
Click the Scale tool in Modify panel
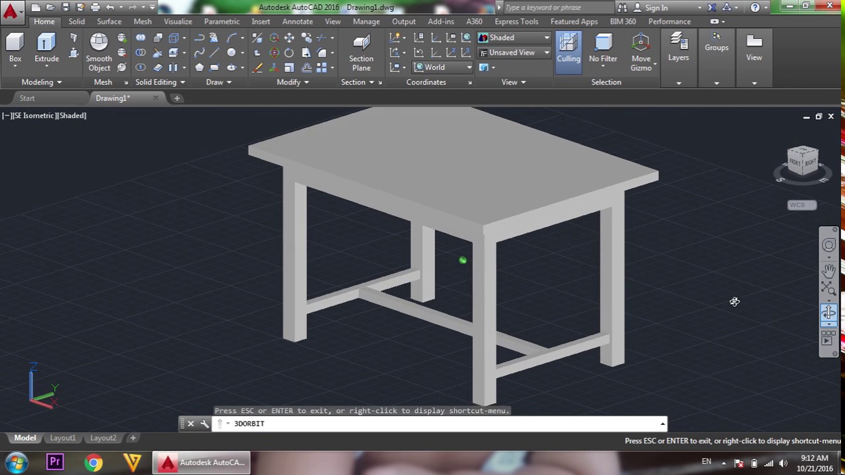(x=289, y=67)
